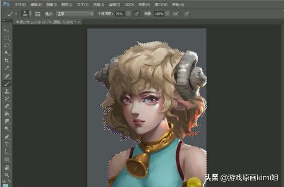The width and height of the screenshot is (284, 187).
Task: Click the 模式 mode label
Action: 49,14
